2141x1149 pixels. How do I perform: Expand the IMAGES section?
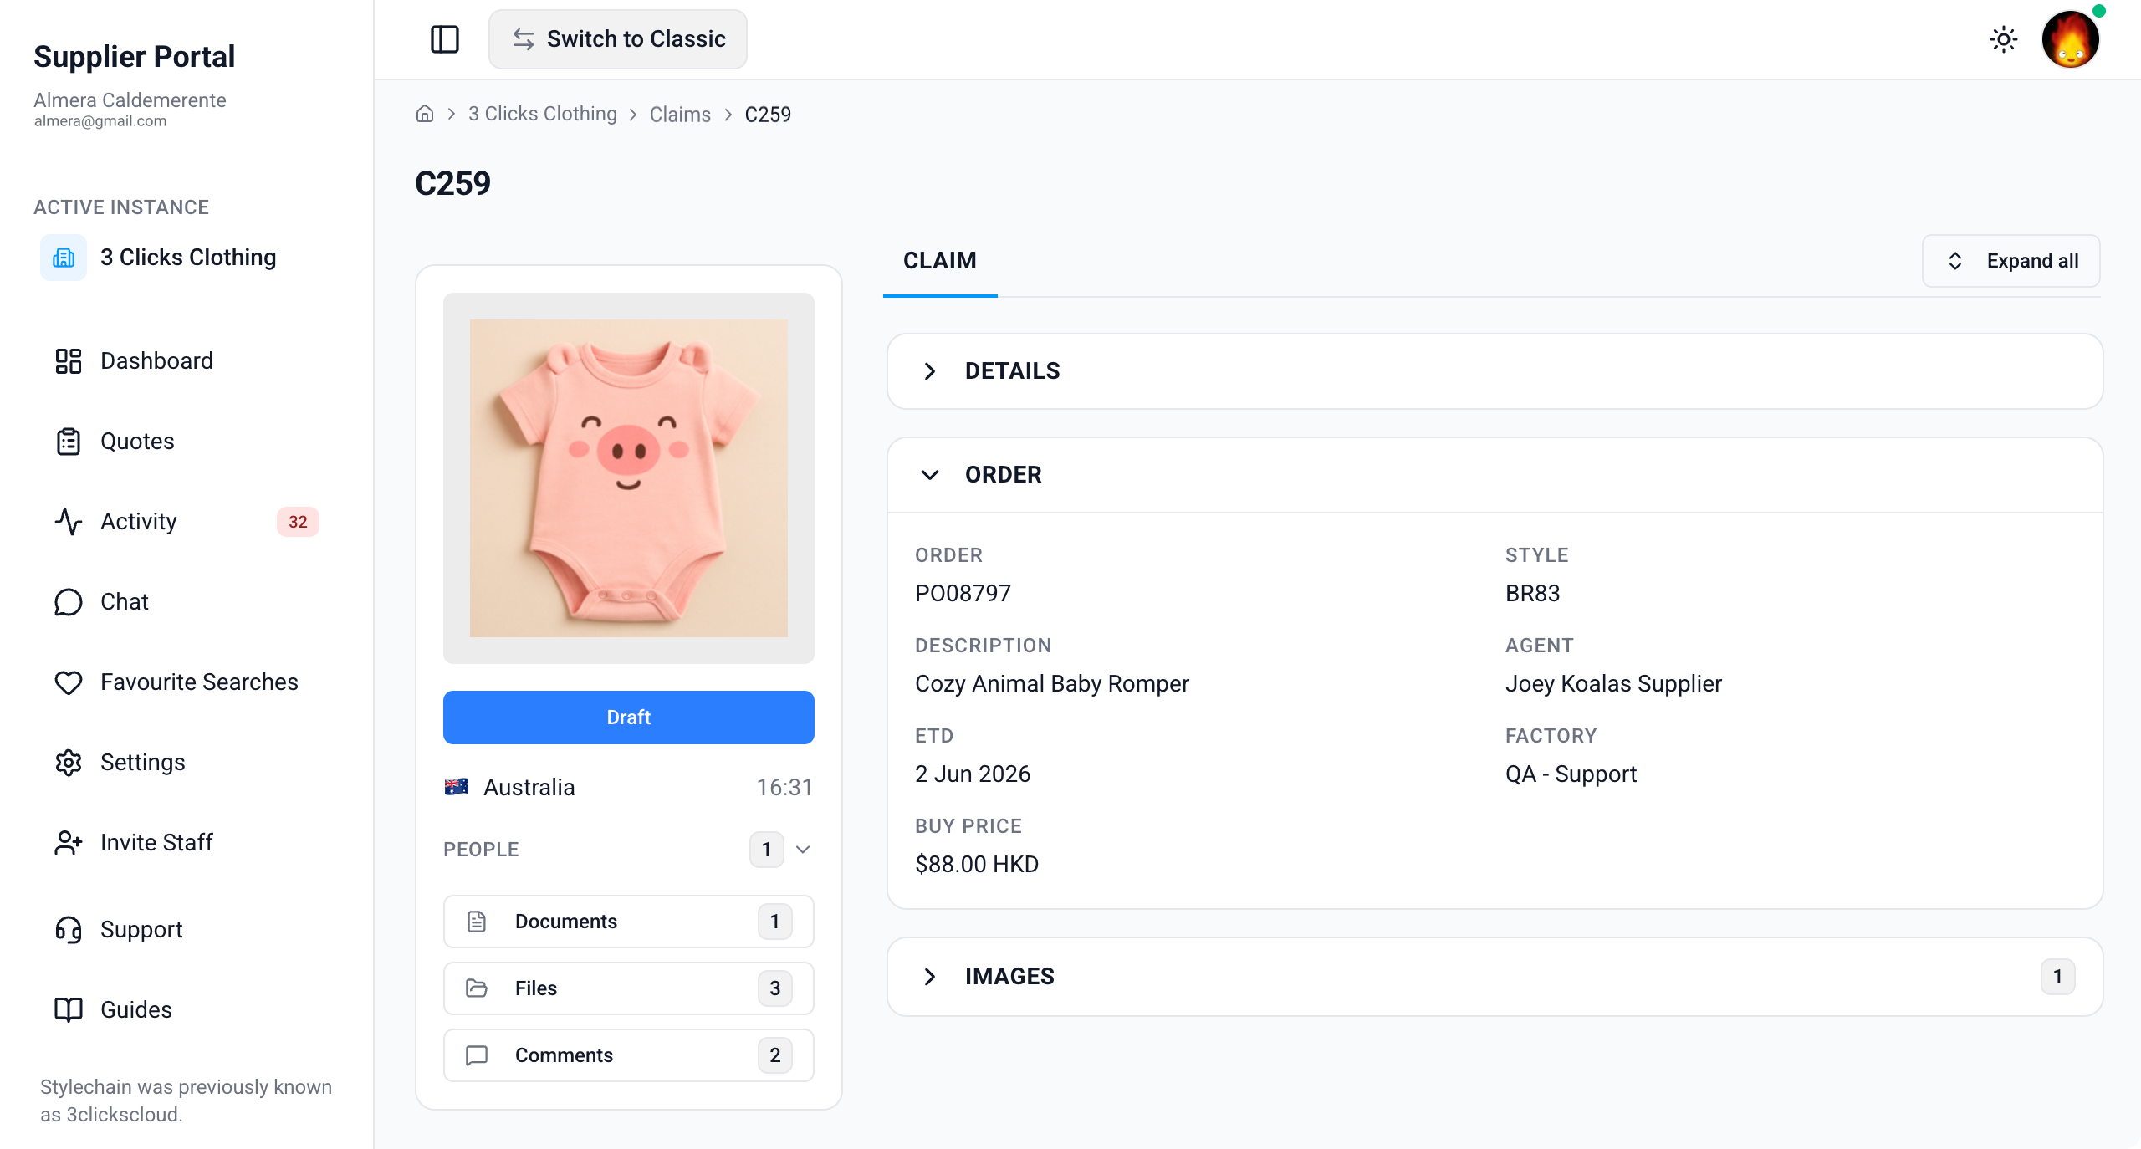(x=1495, y=977)
